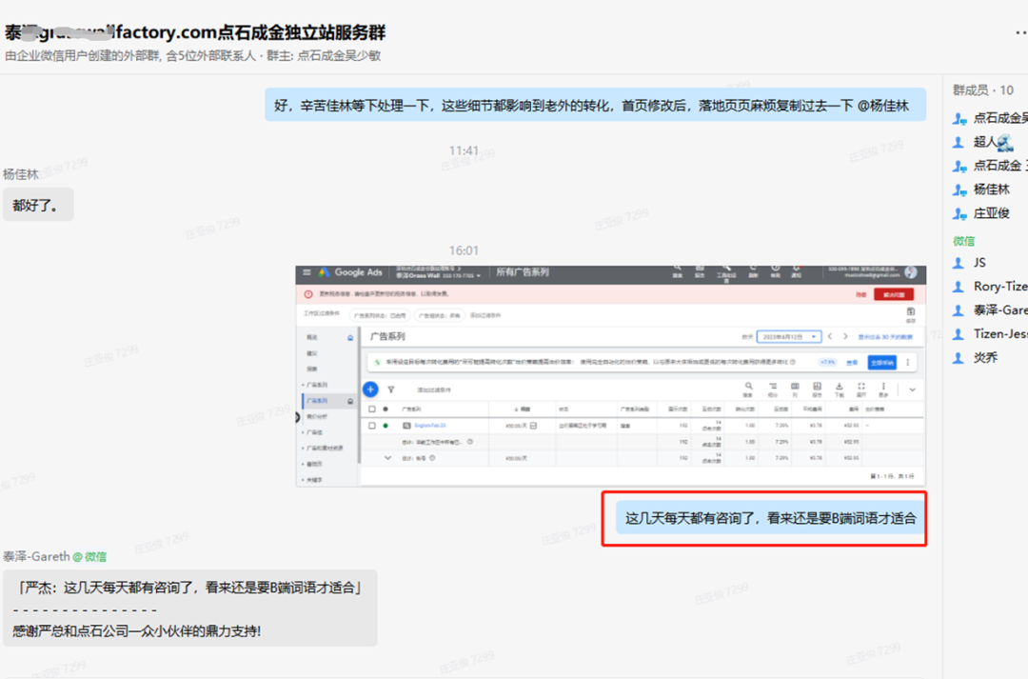Open the English Feb 23 campaign link
The height and width of the screenshot is (679, 1028).
(x=428, y=426)
